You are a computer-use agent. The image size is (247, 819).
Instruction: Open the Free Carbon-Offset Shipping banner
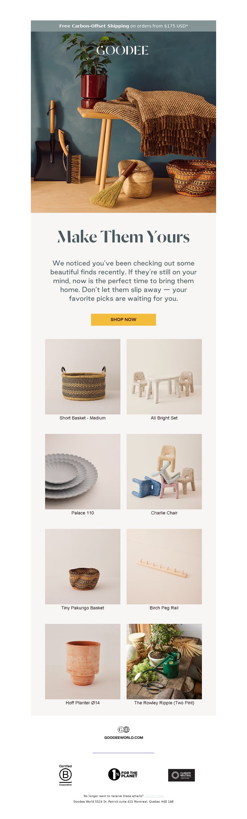pos(124,26)
